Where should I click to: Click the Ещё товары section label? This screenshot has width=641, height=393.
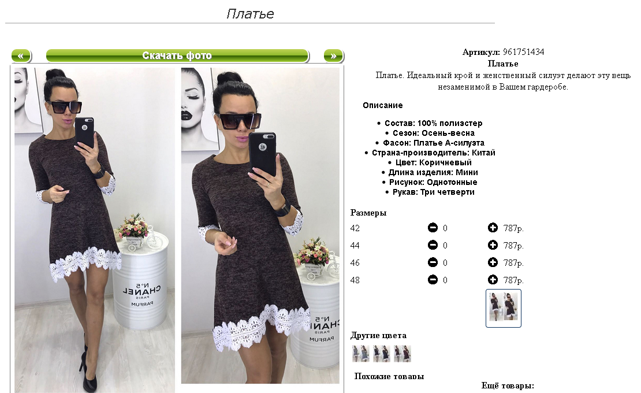[508, 385]
